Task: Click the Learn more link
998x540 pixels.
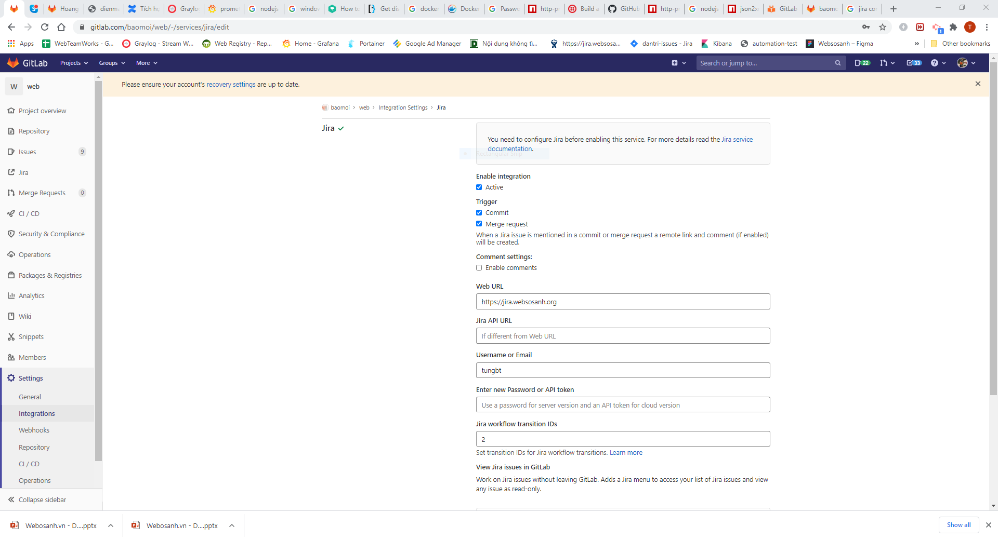Action: 626,453
